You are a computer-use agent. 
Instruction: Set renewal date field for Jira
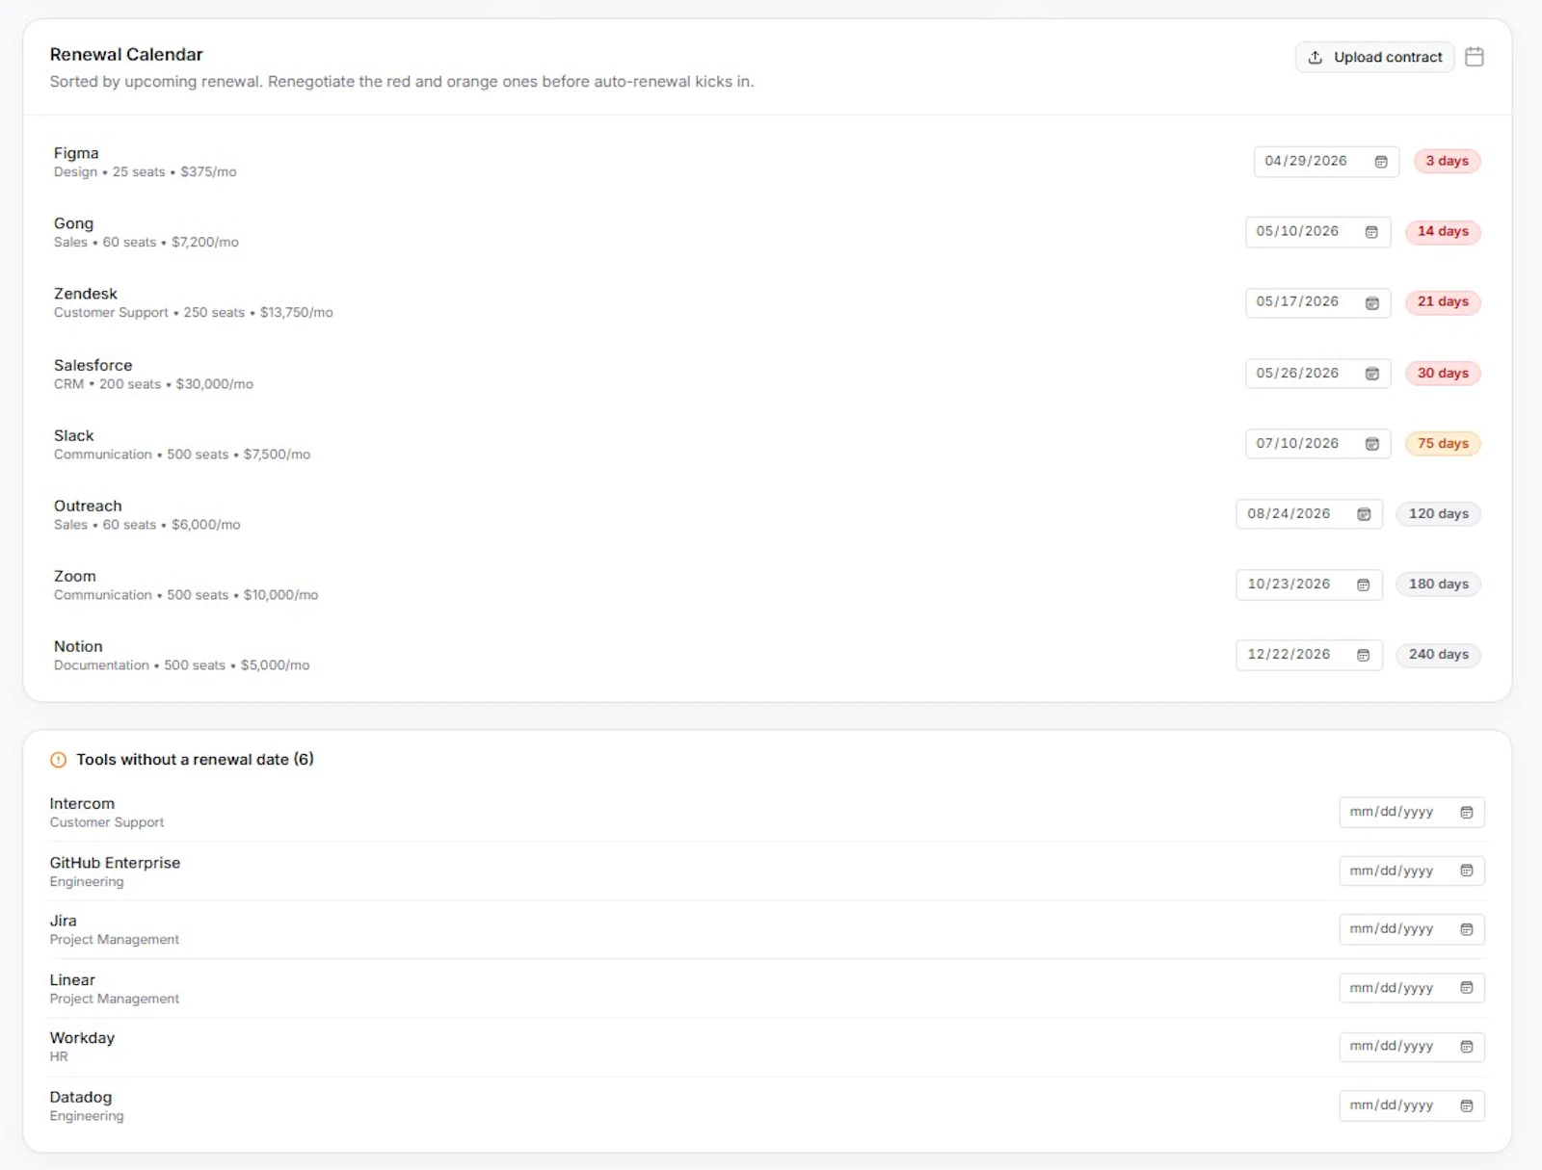(x=1412, y=929)
